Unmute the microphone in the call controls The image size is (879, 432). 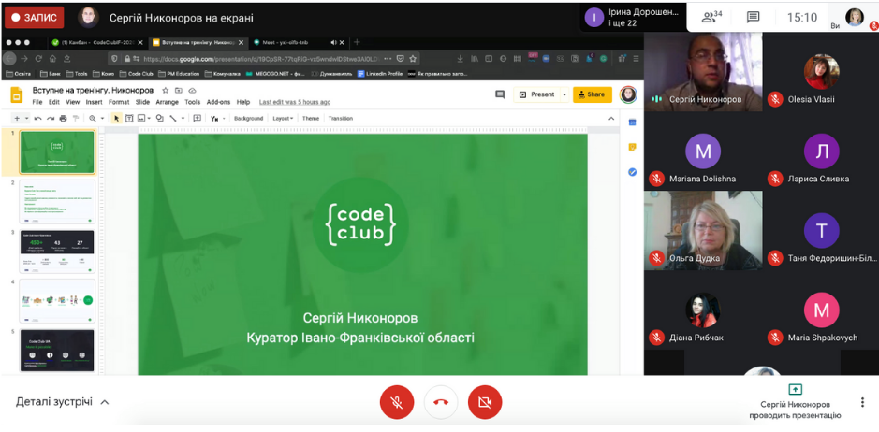pos(397,402)
